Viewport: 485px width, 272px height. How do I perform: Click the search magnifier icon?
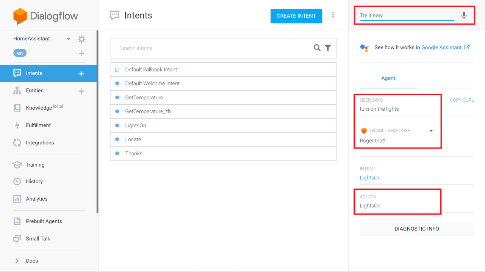coord(317,48)
